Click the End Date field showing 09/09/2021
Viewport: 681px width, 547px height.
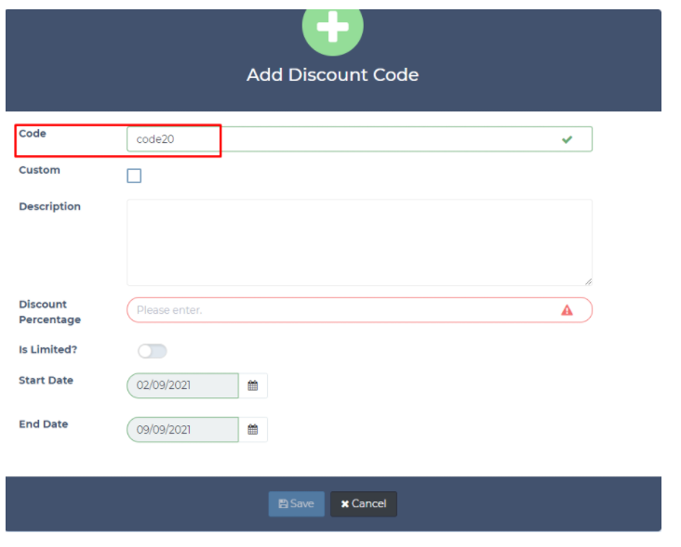tap(182, 429)
